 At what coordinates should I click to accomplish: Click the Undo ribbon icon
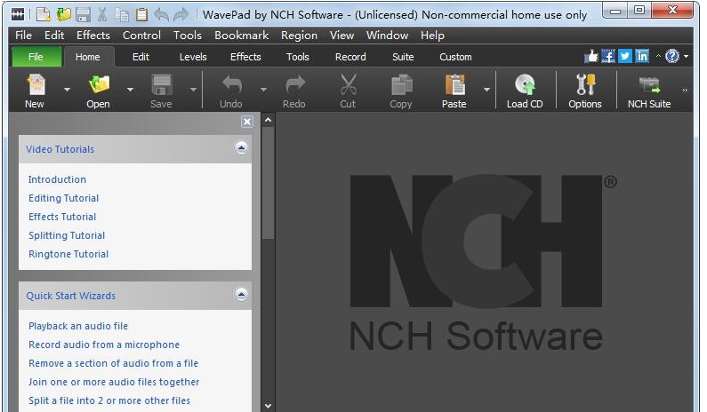coord(232,84)
